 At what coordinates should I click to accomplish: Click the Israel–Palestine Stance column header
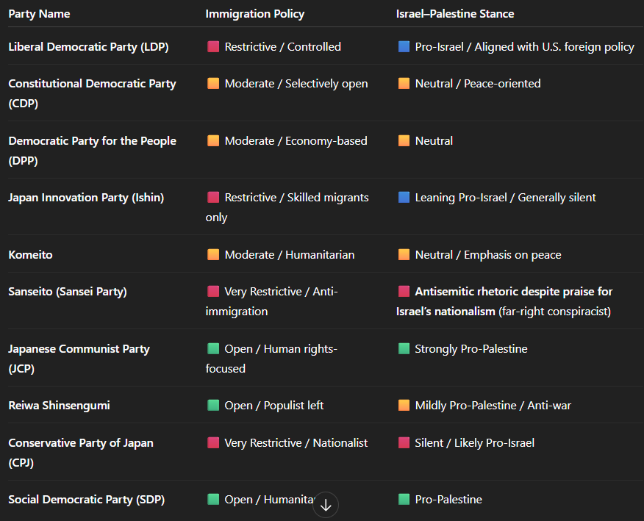click(x=455, y=14)
